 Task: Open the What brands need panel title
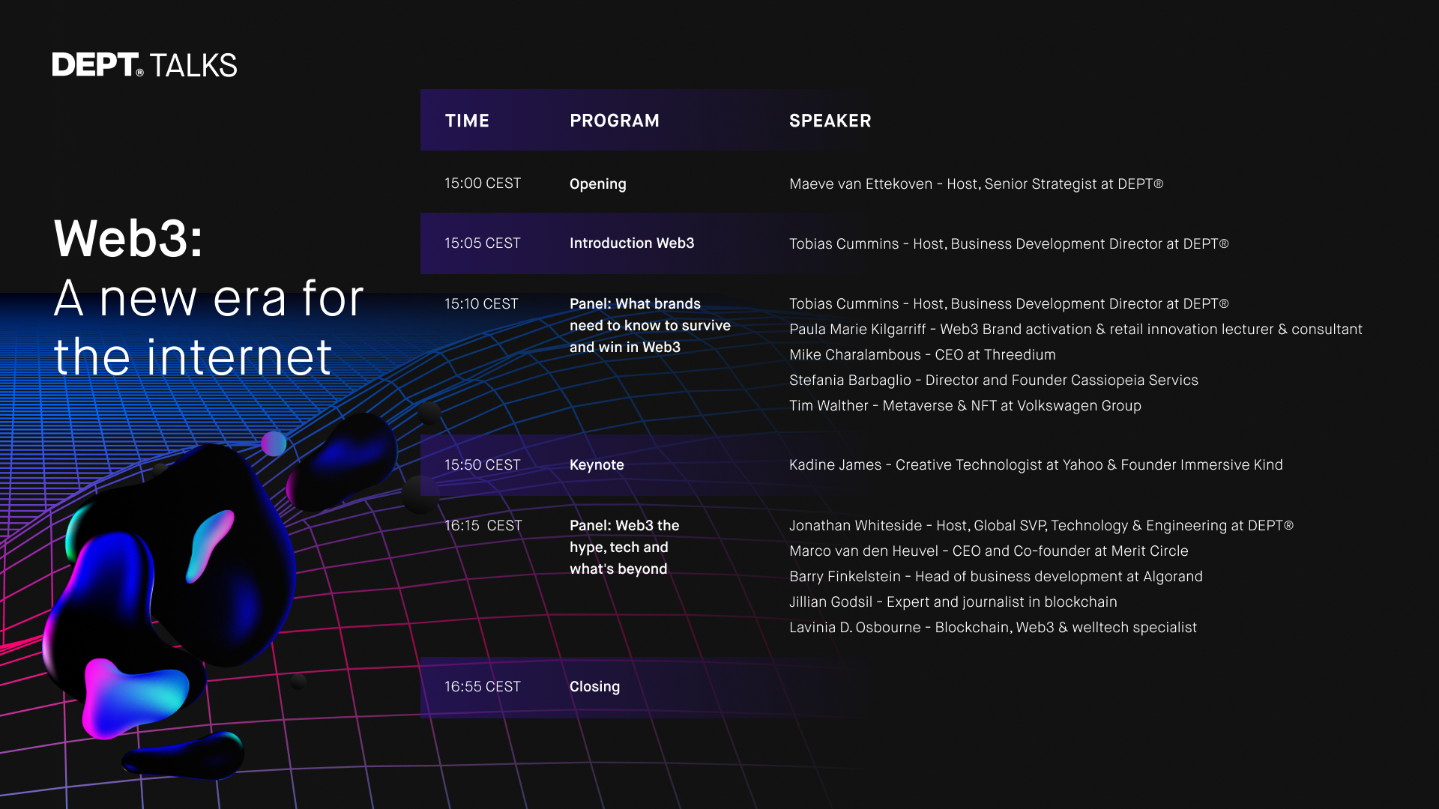(x=649, y=325)
